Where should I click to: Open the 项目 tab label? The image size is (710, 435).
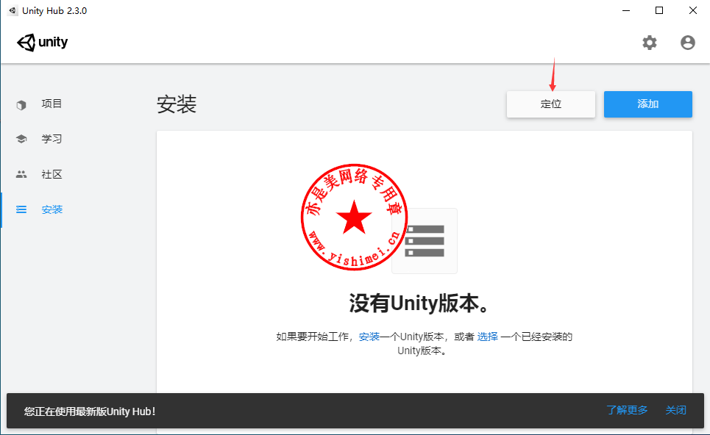[52, 104]
